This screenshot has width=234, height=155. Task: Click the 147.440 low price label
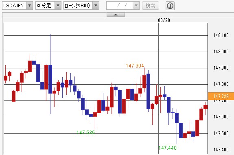[x=167, y=148]
